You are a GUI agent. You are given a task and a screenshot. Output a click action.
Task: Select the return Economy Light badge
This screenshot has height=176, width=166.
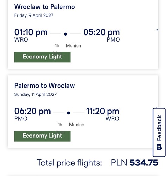pos(42,136)
